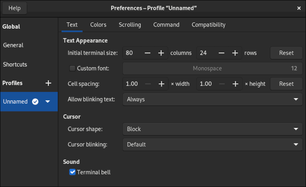Switch to the Colors tab
The width and height of the screenshot is (306, 187).
click(x=98, y=25)
